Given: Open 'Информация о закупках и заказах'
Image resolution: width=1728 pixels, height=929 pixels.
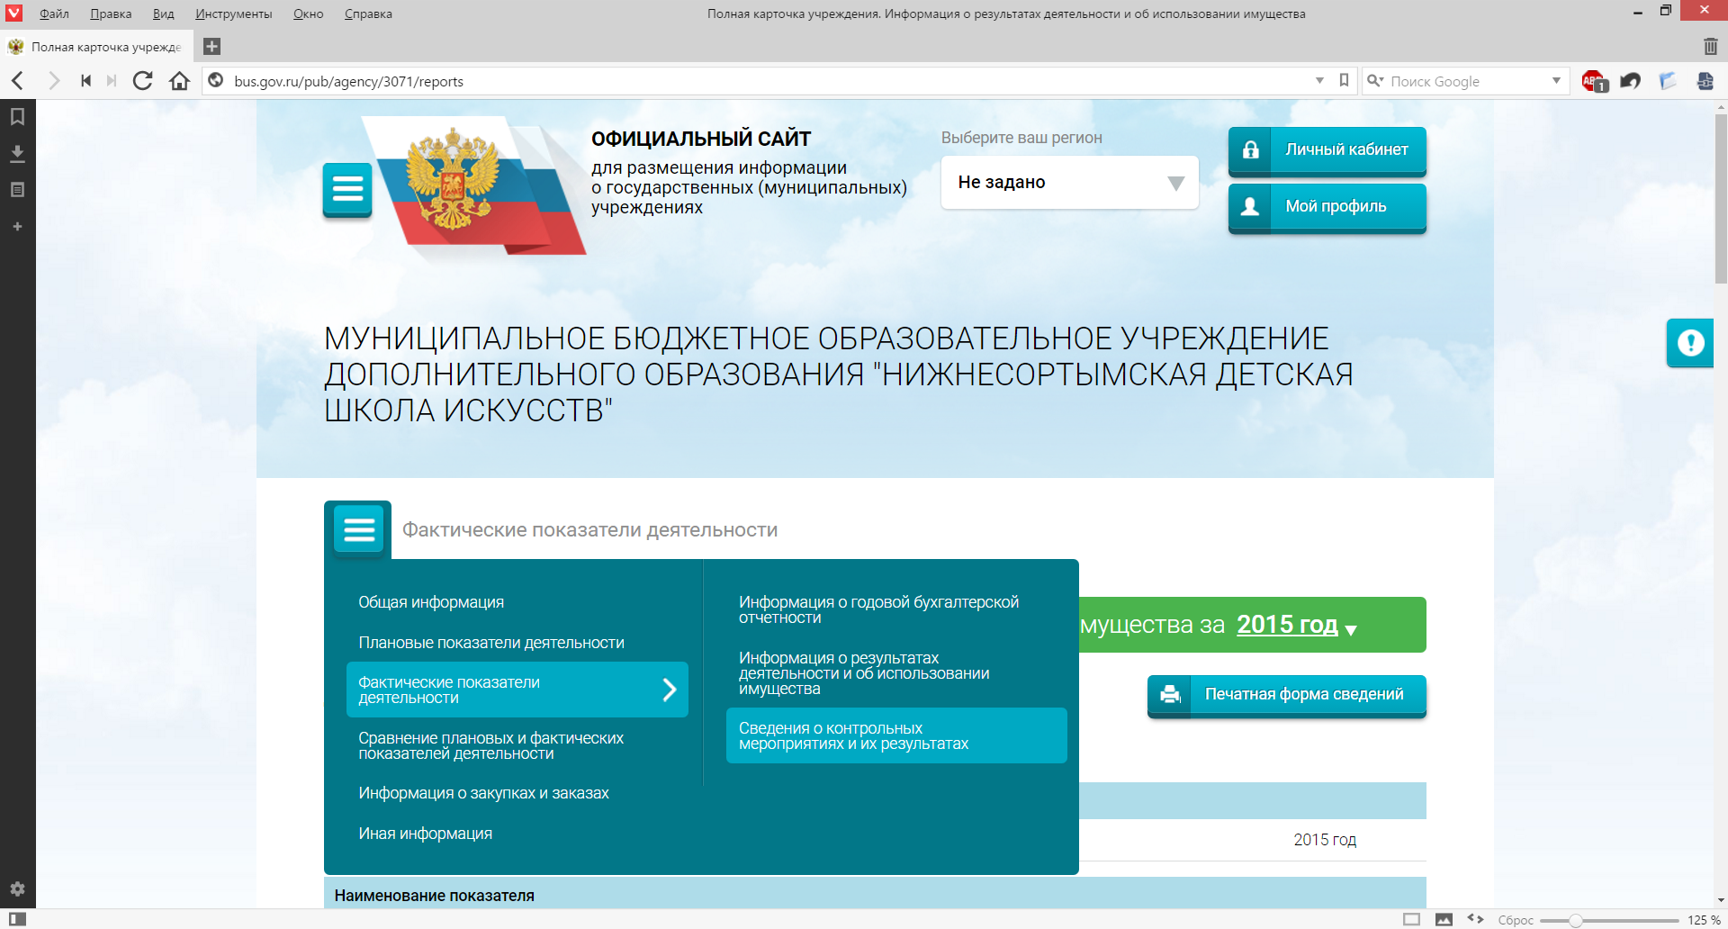Looking at the screenshot, I should 484,793.
